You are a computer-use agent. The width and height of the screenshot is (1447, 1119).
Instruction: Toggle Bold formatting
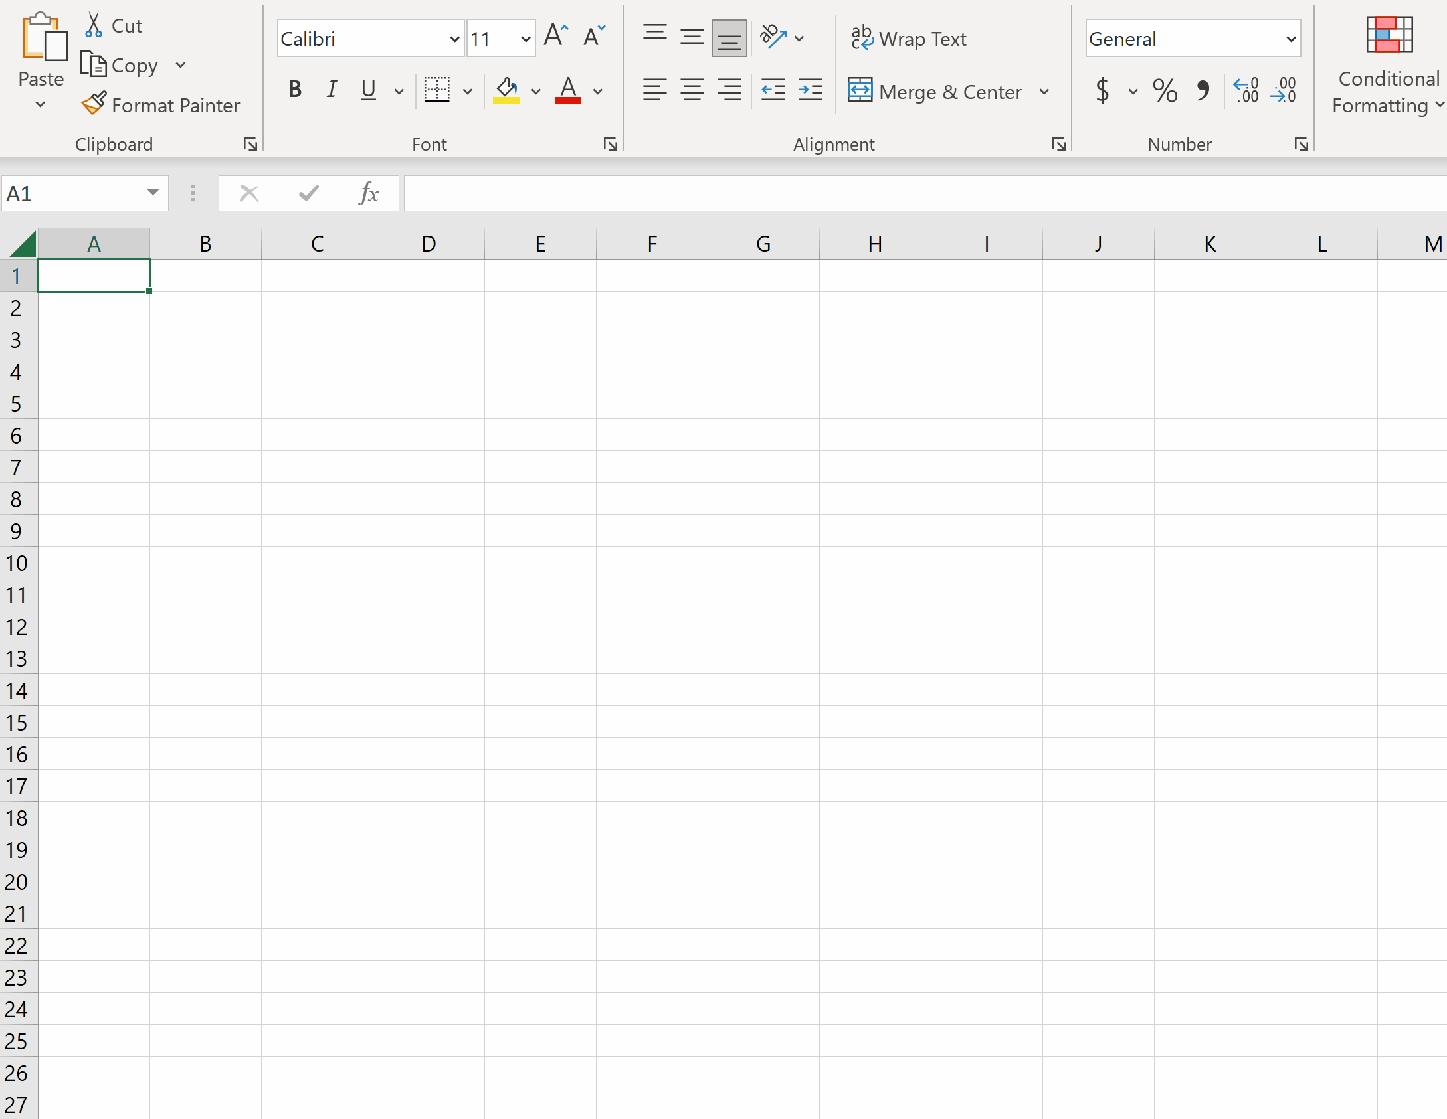(x=295, y=90)
